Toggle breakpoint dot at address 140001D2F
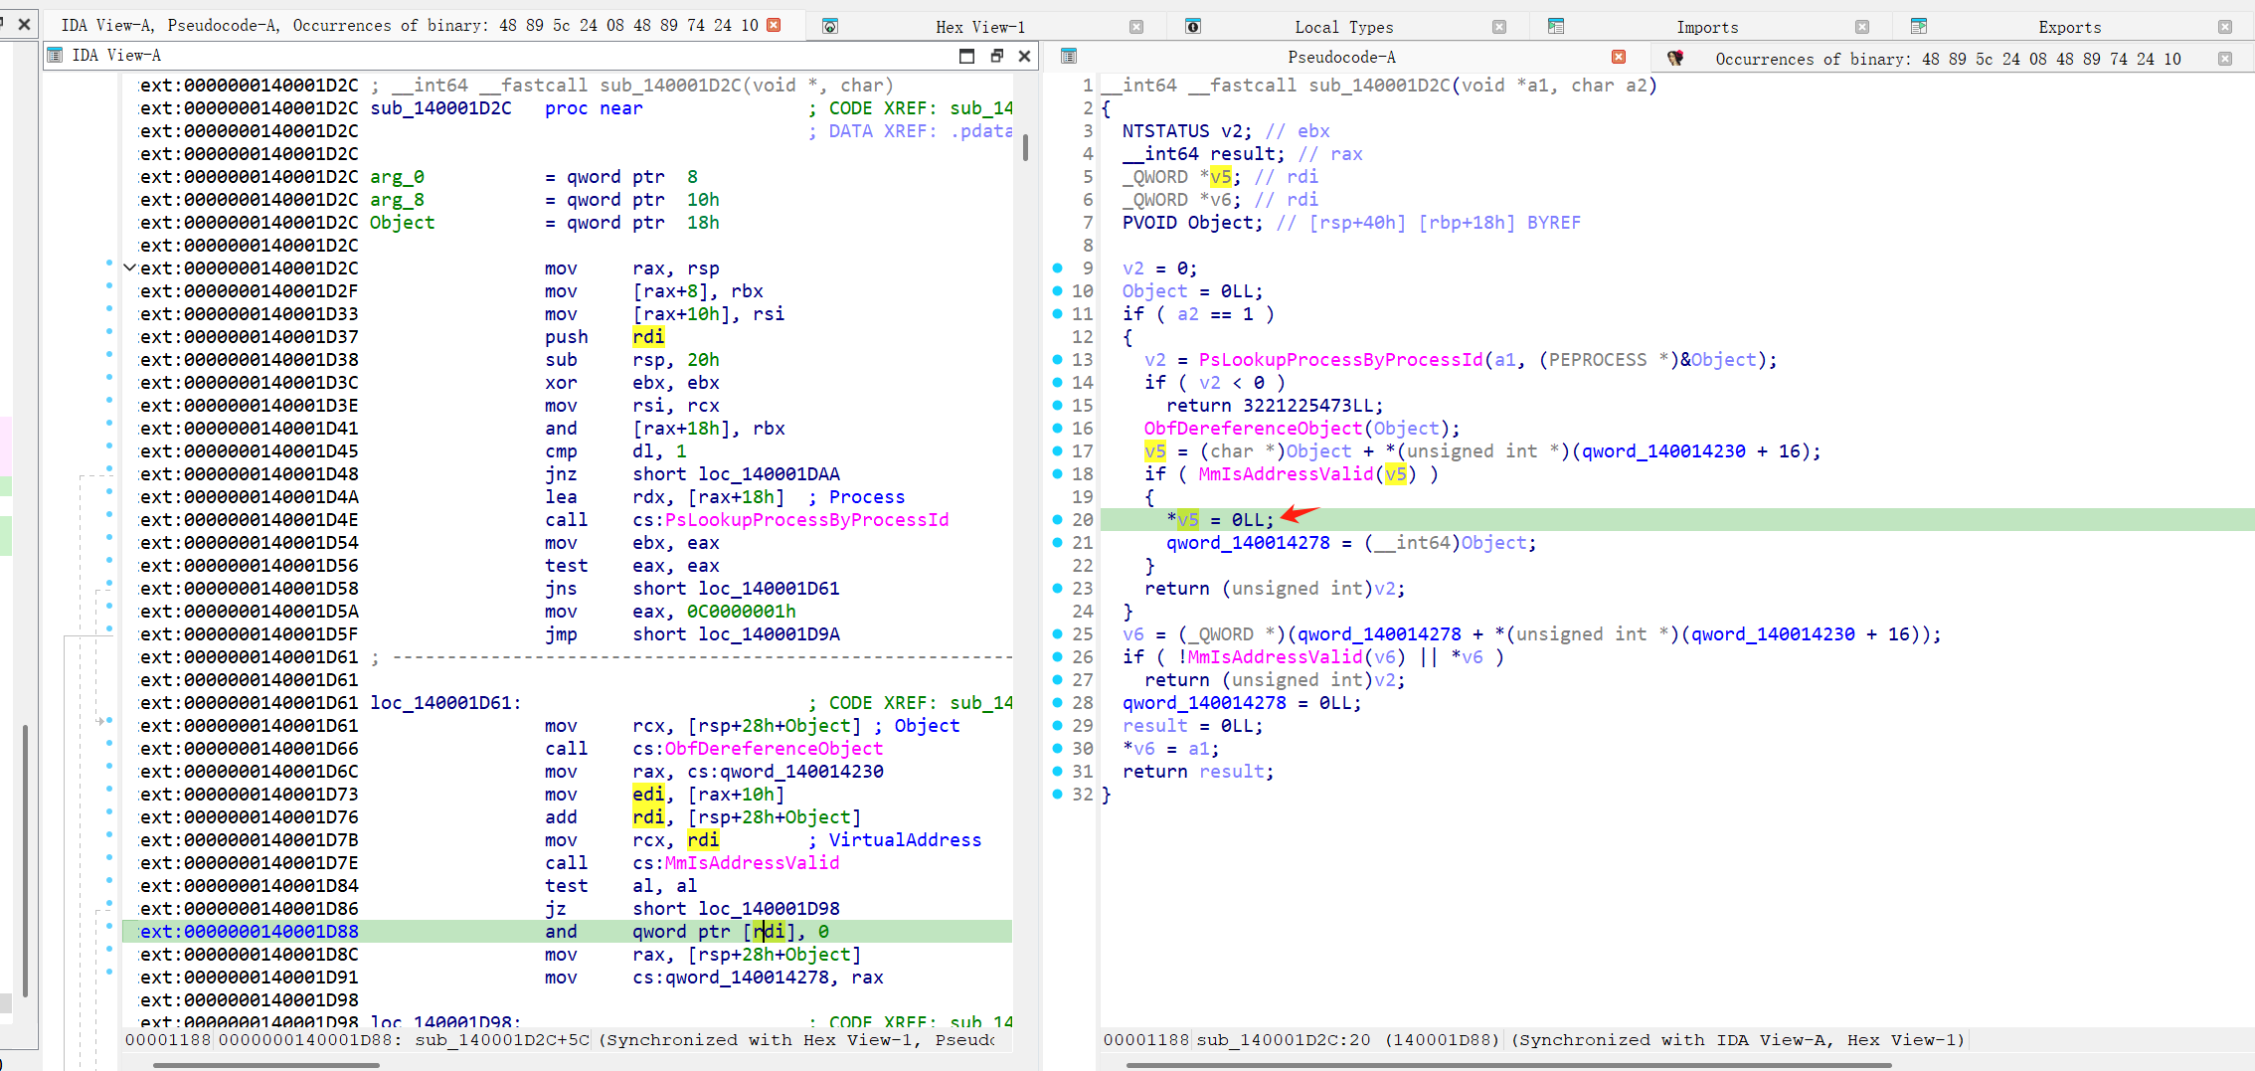The width and height of the screenshot is (2255, 1071). (108, 285)
